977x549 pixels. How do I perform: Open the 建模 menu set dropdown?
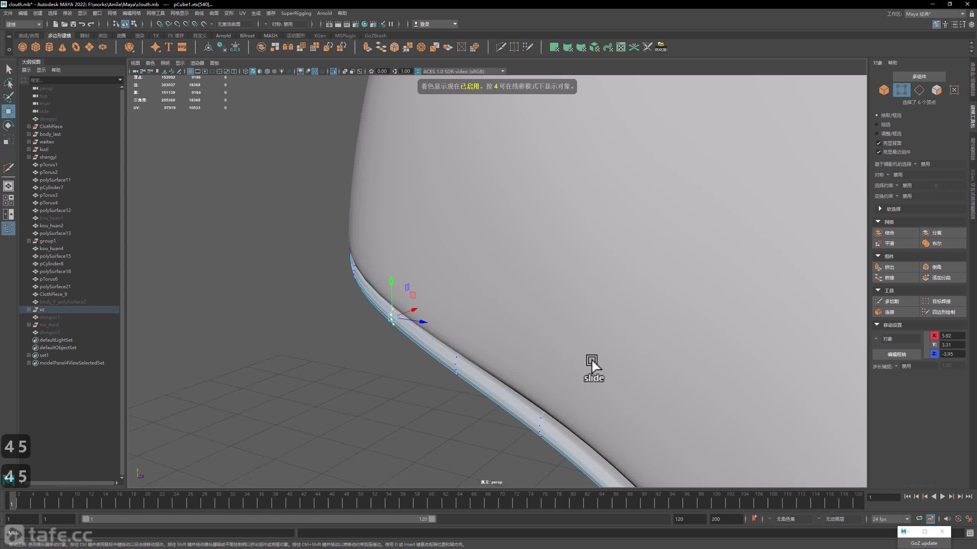click(23, 24)
